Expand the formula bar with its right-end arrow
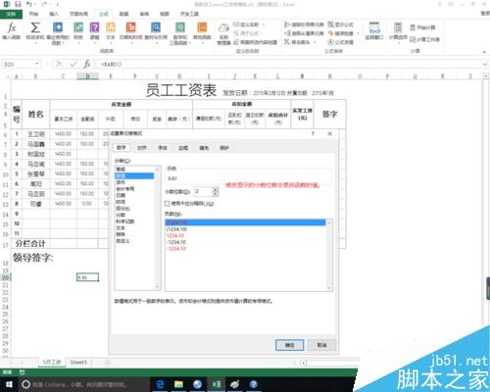Viewport: 490px width, 392px height. (x=485, y=64)
